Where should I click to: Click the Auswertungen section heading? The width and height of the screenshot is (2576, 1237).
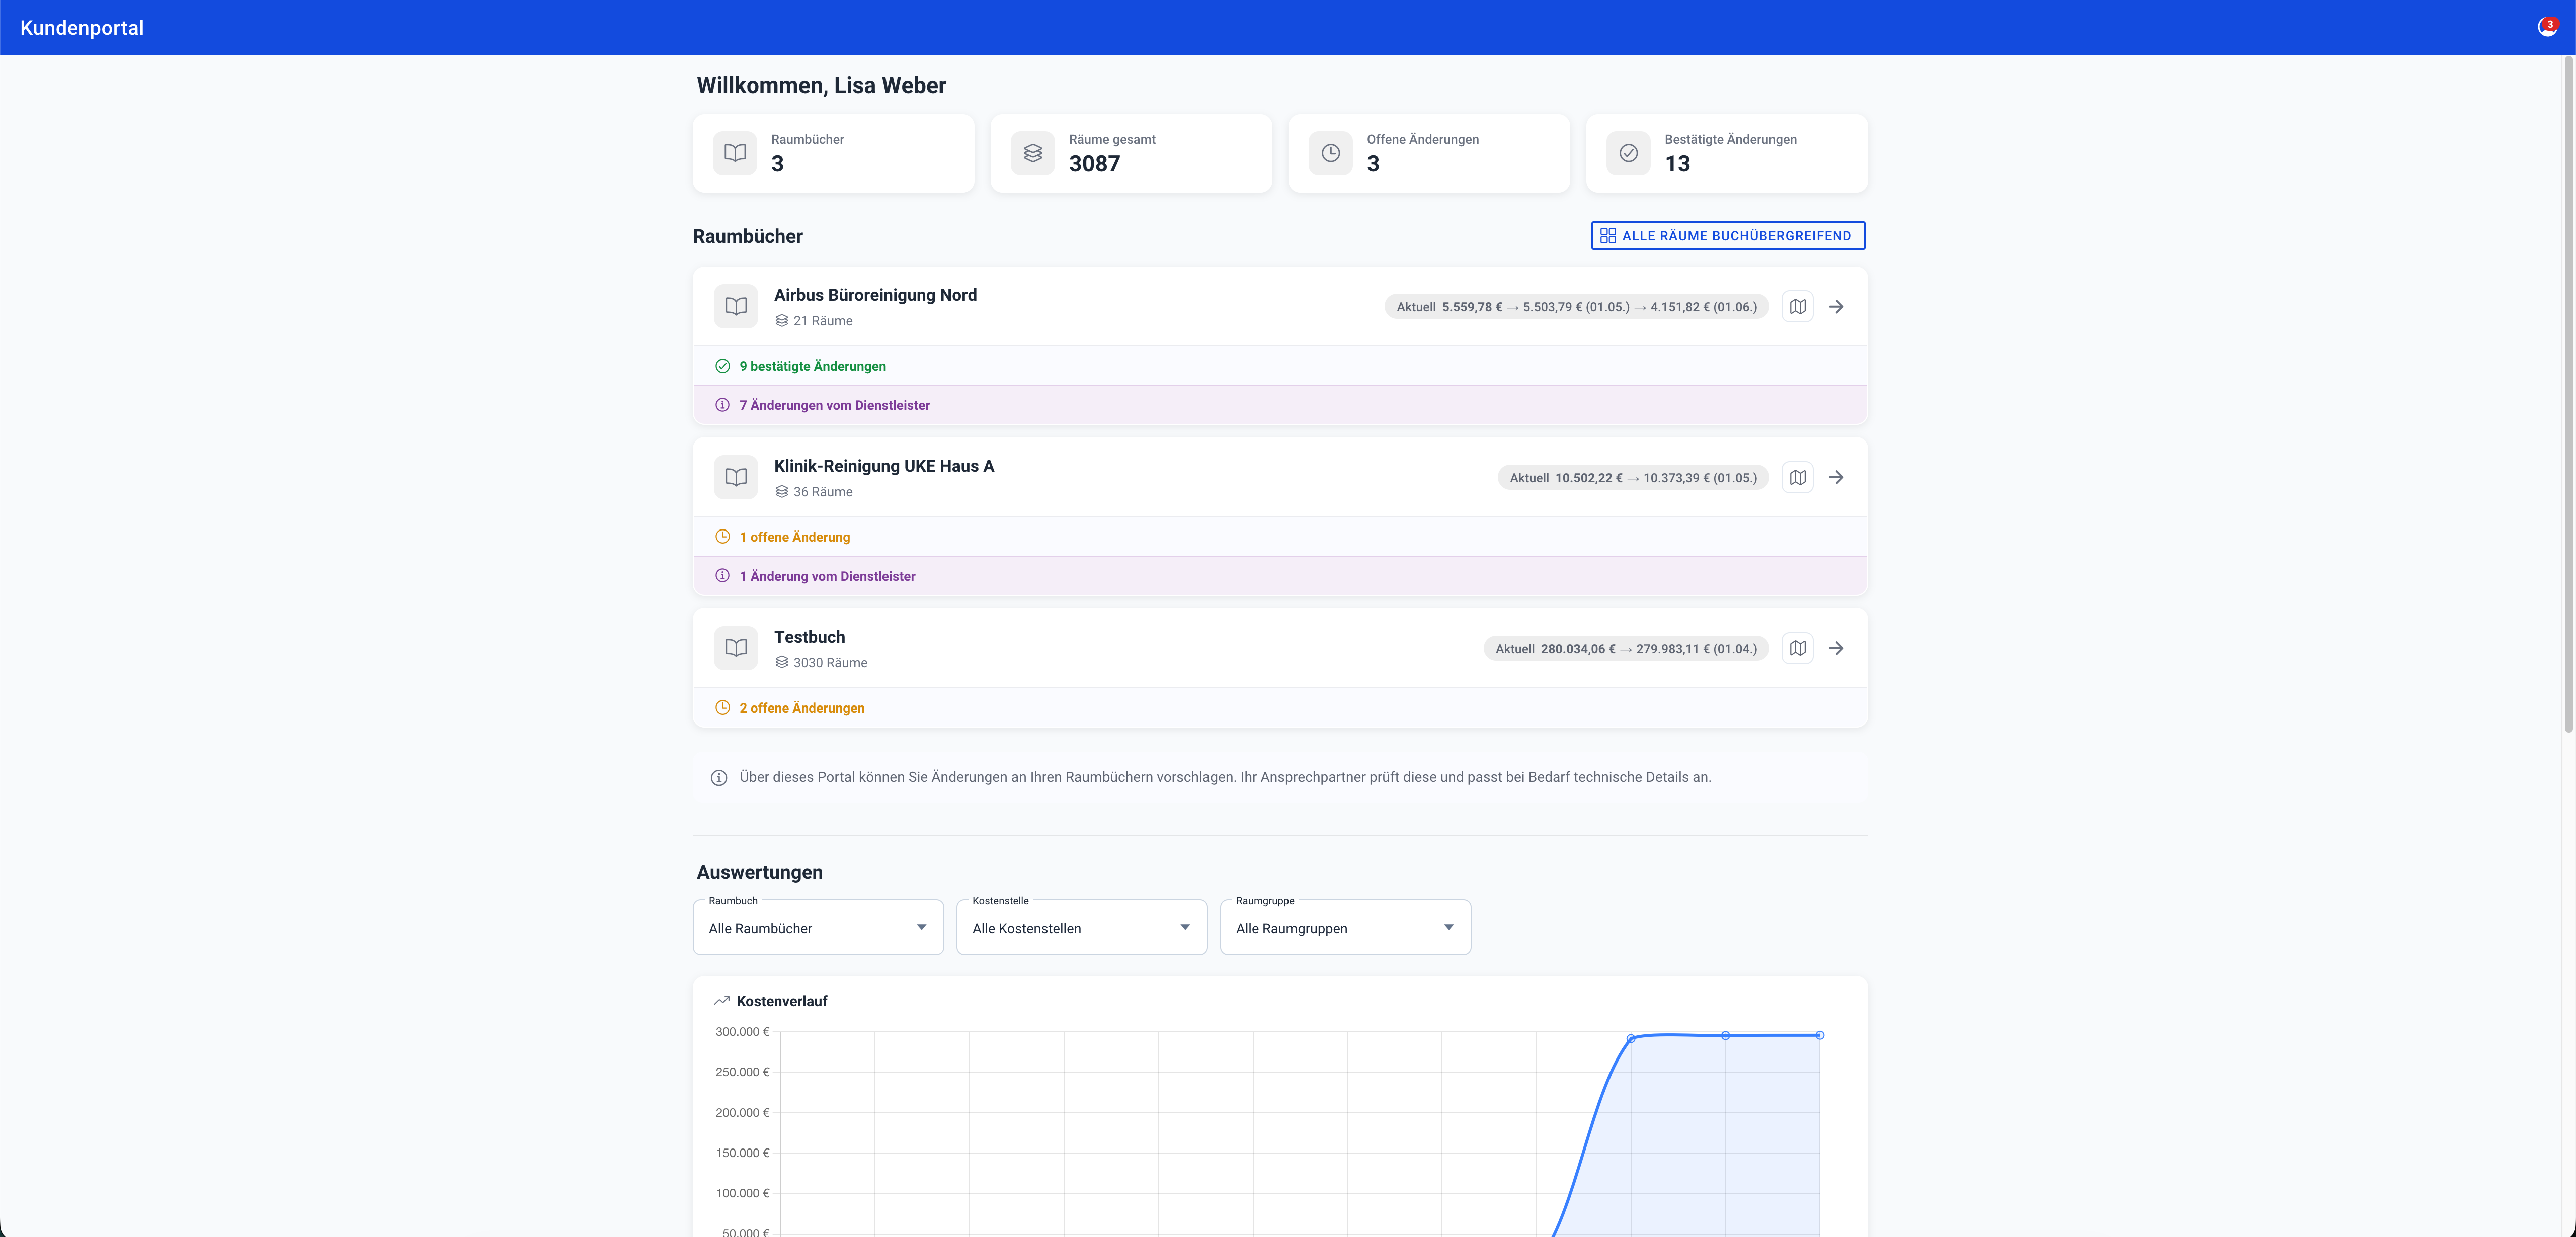(760, 872)
